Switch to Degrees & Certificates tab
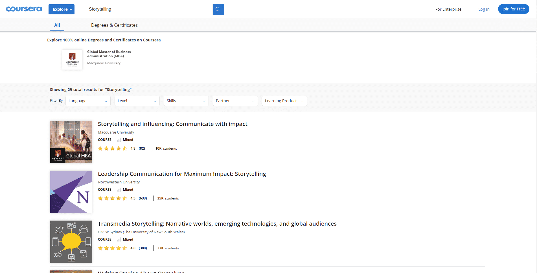The height and width of the screenshot is (273, 537). click(x=114, y=25)
